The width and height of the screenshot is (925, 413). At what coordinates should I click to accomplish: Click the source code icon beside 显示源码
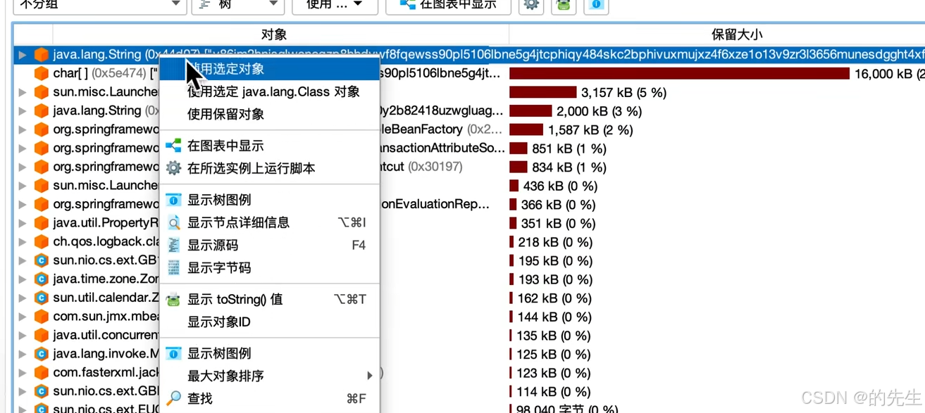click(174, 245)
